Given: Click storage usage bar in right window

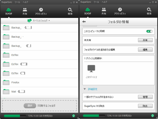Looking at the screenshot, I should [x=94, y=116].
